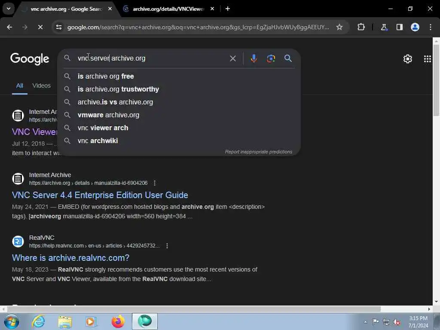Open Windows Media Player from taskbar
This screenshot has height=330, width=440.
tap(91, 321)
